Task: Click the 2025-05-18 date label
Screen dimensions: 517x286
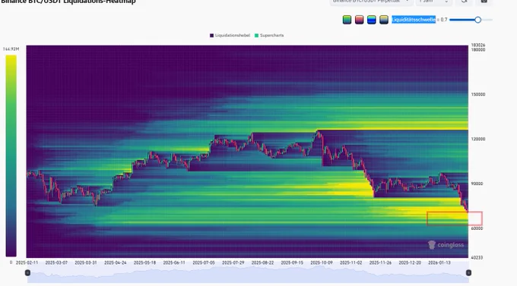Action: pos(144,262)
